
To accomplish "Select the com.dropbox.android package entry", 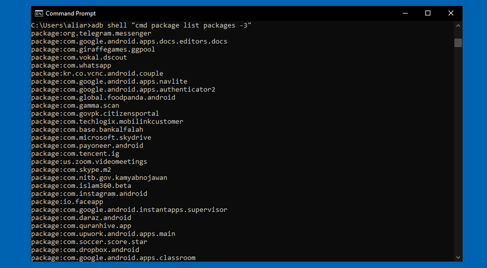I will coord(84,250).
